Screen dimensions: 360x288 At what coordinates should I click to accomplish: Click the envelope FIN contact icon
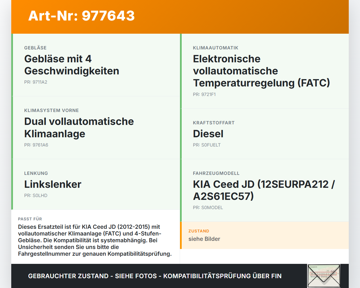pos(323,276)
